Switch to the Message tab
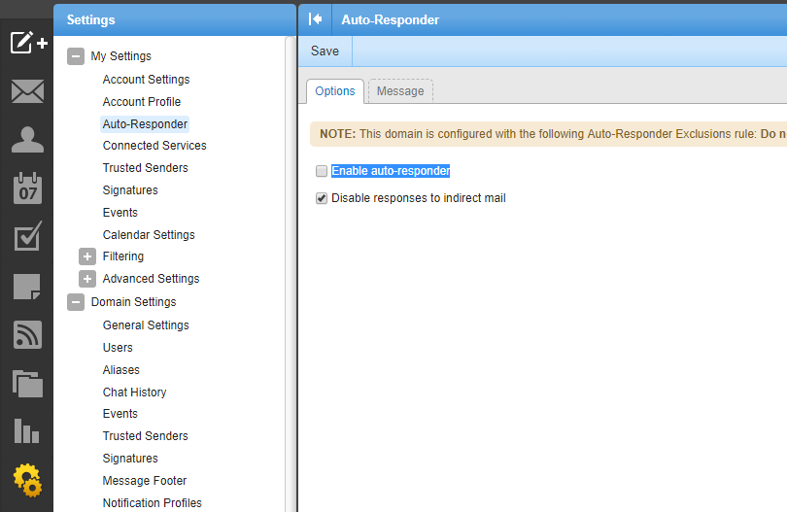The image size is (787, 512). click(x=400, y=91)
